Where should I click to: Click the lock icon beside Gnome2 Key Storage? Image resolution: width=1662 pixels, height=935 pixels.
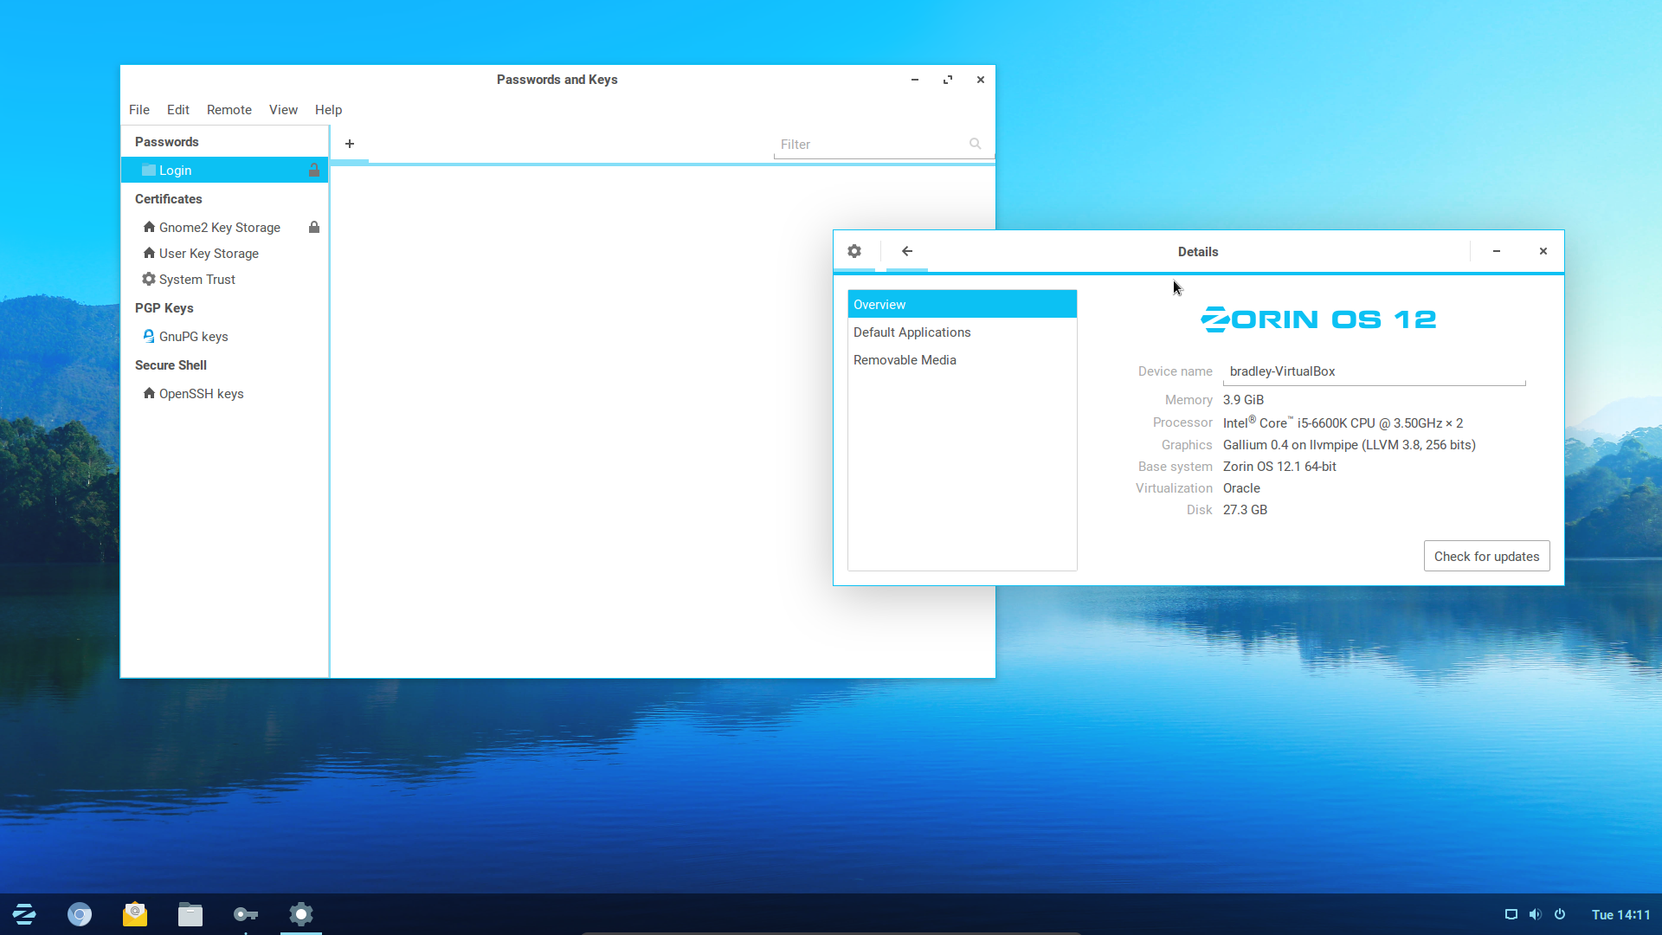[314, 227]
